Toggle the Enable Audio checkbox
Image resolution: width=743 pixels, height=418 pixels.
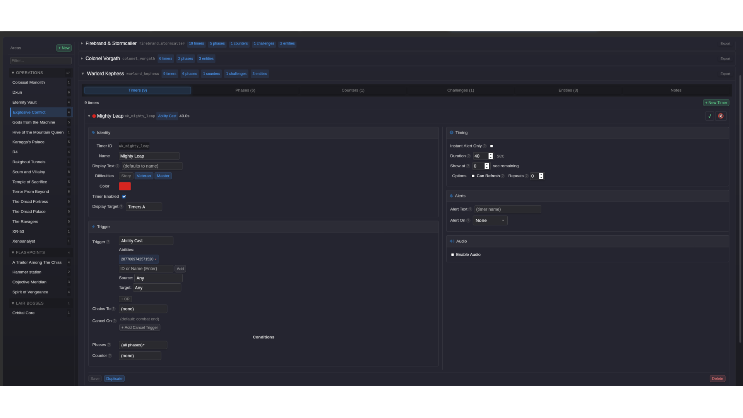pyautogui.click(x=452, y=254)
